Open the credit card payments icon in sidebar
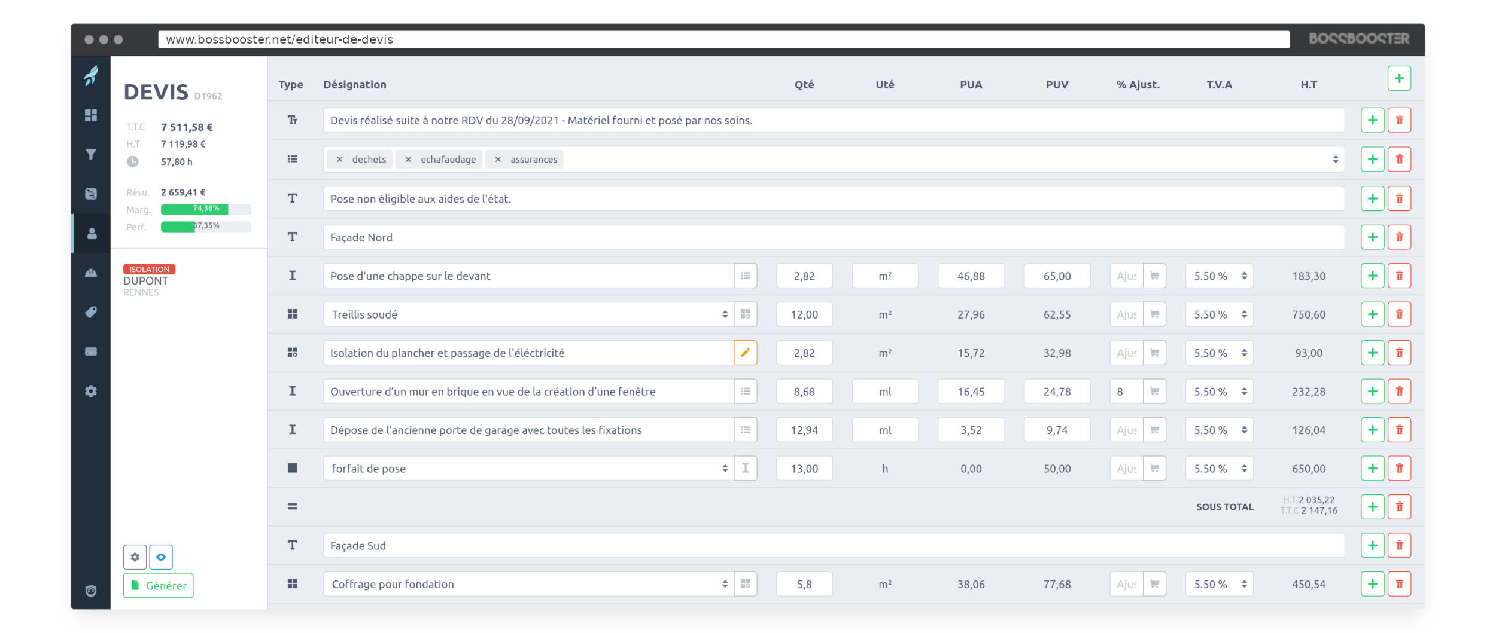This screenshot has height=633, width=1496. click(91, 351)
